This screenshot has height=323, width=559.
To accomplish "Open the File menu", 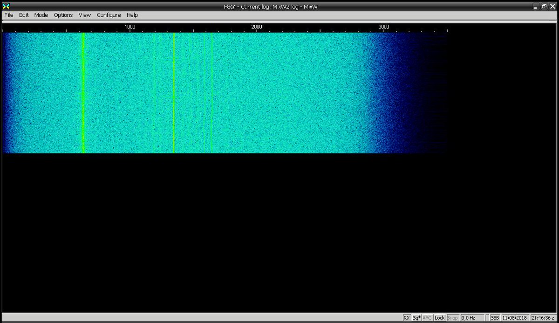I will click(8, 15).
